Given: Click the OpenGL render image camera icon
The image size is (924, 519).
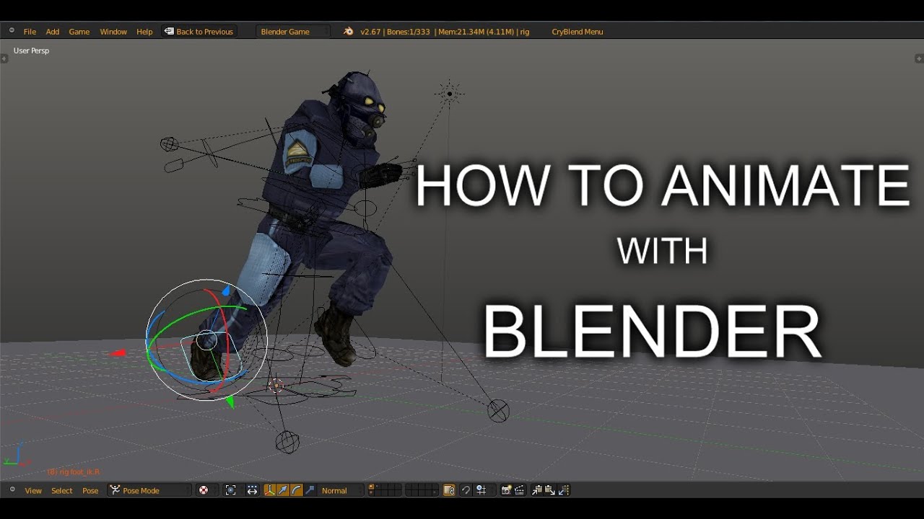Looking at the screenshot, I should tap(506, 490).
